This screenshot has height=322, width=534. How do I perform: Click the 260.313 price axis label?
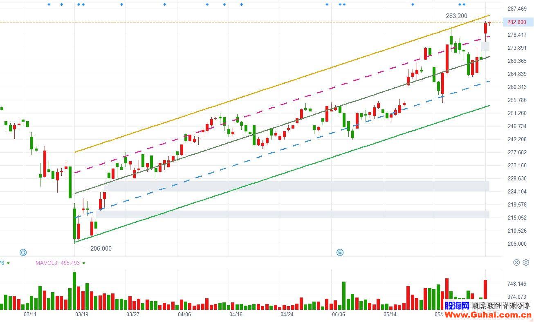pyautogui.click(x=517, y=87)
